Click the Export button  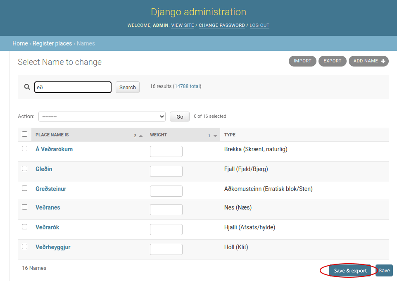pos(332,61)
